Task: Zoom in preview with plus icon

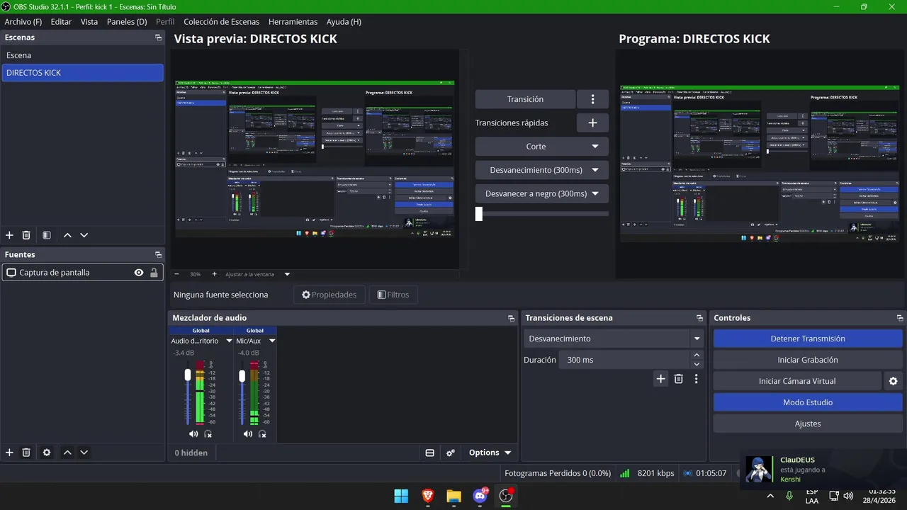Action: coord(214,274)
